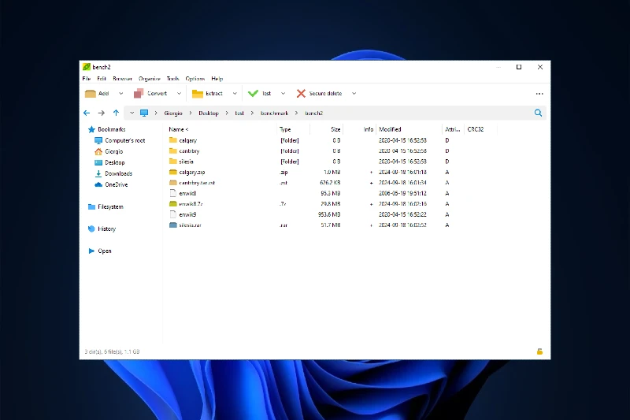Open the Organize menu

point(150,79)
